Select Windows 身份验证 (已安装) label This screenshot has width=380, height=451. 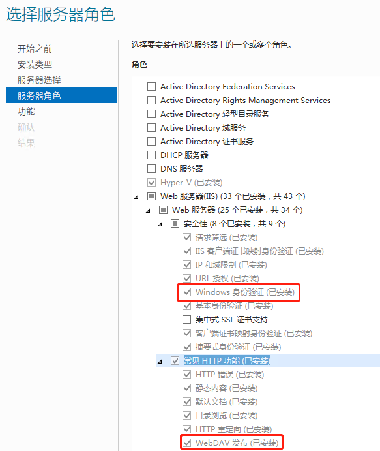pyautogui.click(x=245, y=292)
